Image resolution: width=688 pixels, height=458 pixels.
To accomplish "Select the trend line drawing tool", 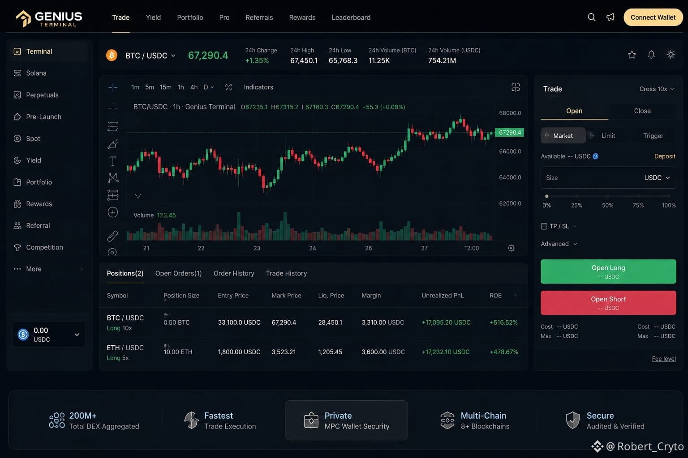I will [x=113, y=126].
